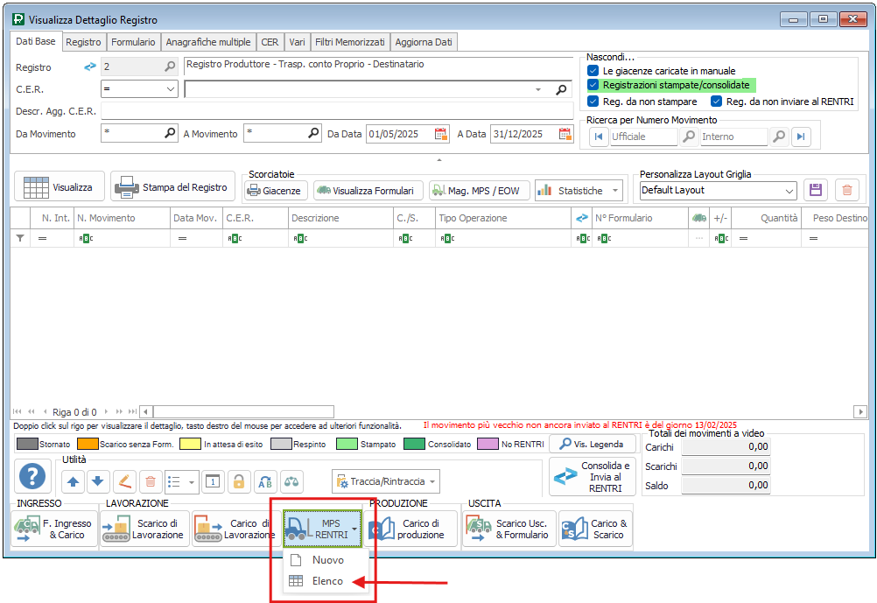Screen dimensions: 877x603
Task: Jump to first movement with skip-back icon
Action: pos(599,137)
